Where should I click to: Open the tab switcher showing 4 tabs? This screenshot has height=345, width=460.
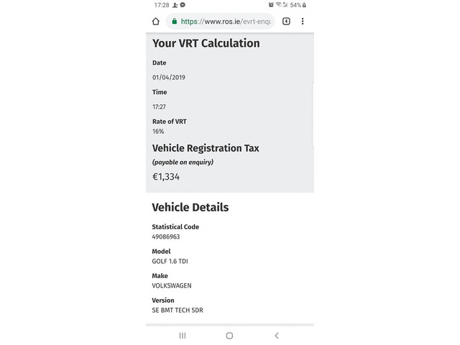(286, 22)
